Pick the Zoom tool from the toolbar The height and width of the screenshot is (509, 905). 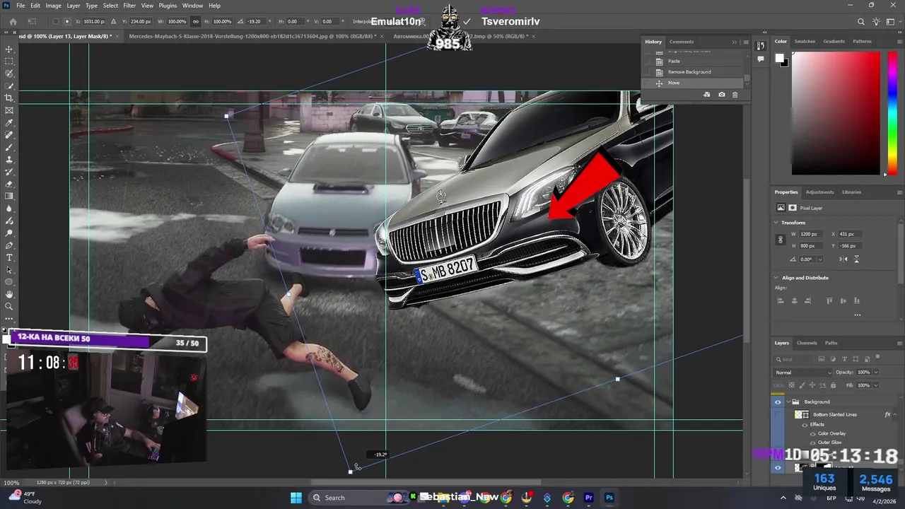pyautogui.click(x=9, y=307)
